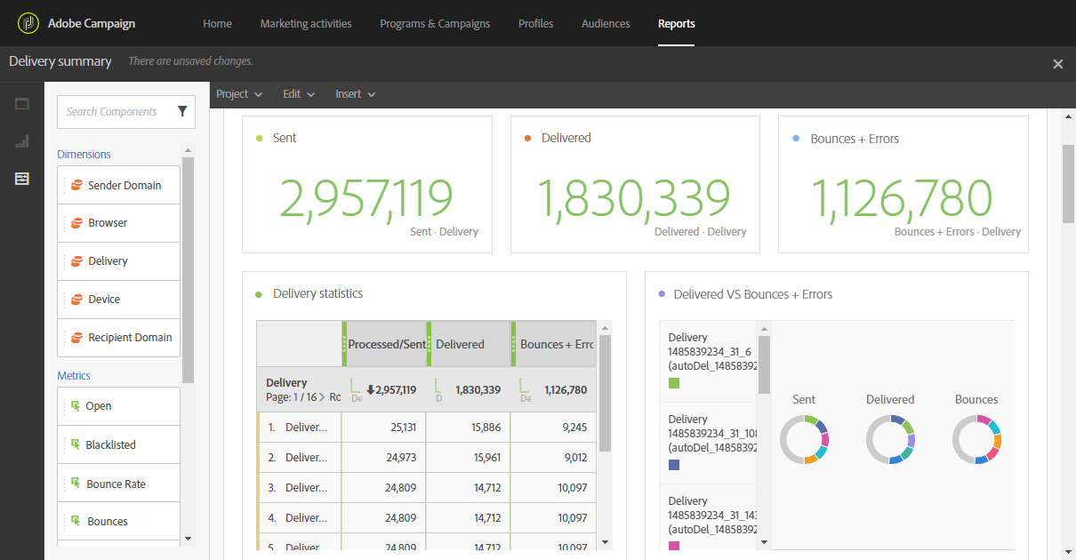
Task: Select the Processed/Sent column header
Action: tap(386, 344)
